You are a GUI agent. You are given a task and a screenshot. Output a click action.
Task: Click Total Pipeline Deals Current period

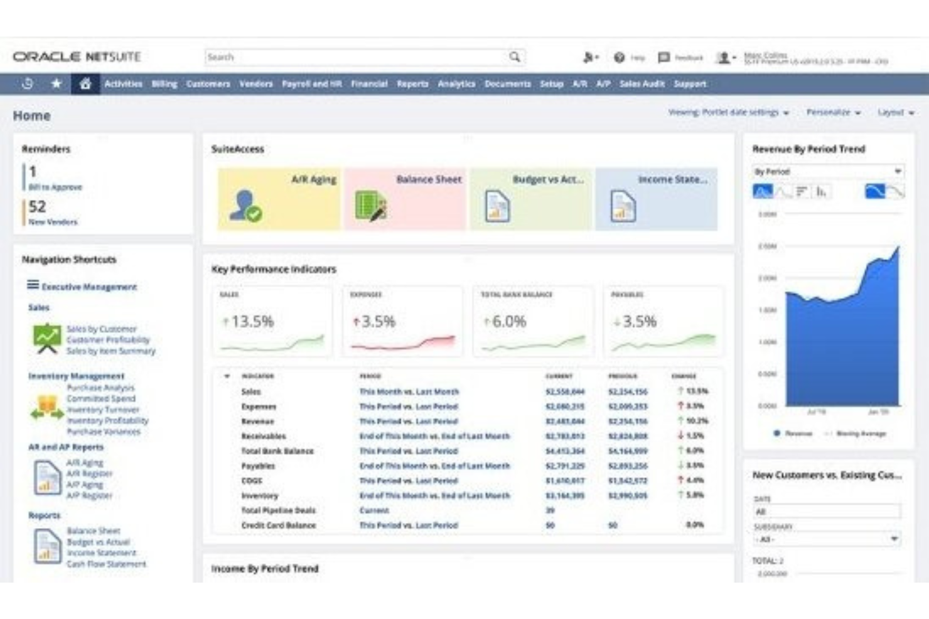374,511
